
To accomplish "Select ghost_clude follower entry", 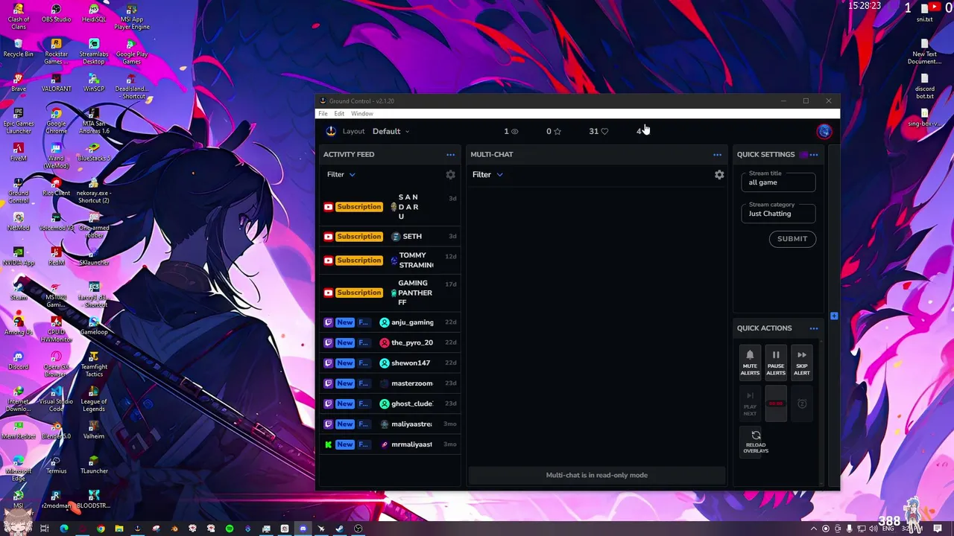I will coord(390,403).
